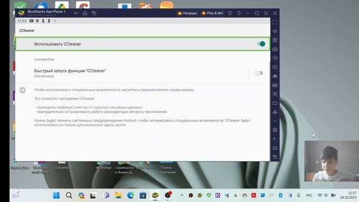
Task: Open keyboard controls icon in sidebar
Action: (275, 49)
